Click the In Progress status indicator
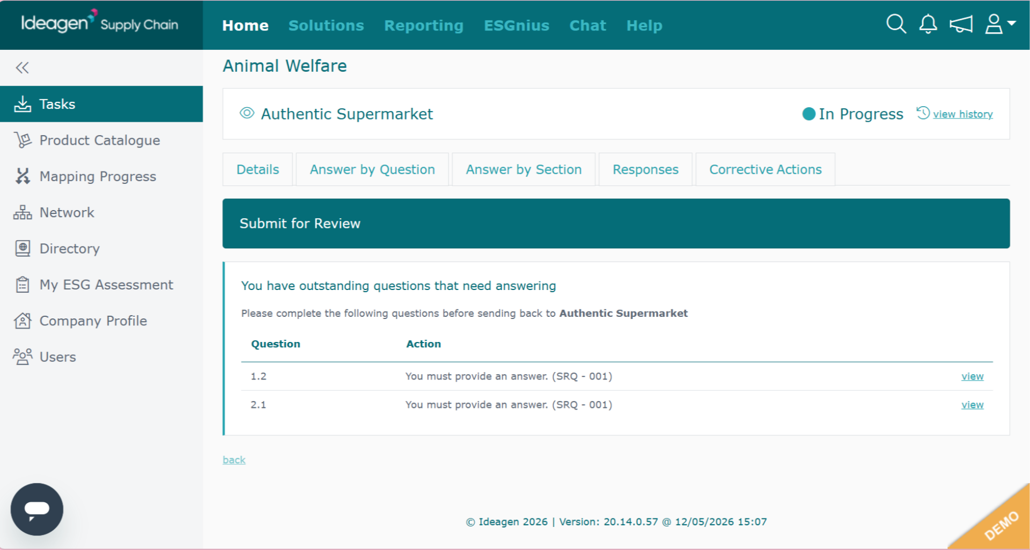This screenshot has height=550, width=1030. click(852, 114)
